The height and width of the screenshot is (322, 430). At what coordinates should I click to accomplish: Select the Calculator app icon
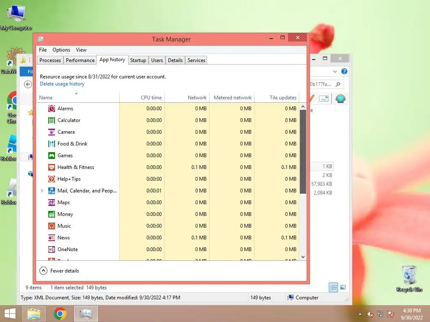pos(52,120)
